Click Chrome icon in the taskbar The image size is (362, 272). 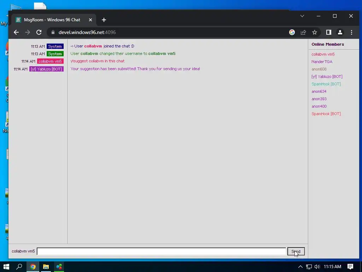click(33, 267)
